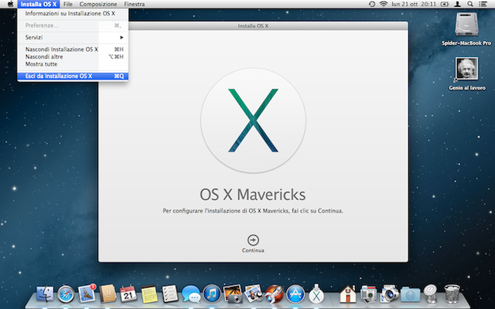Choose Informazioni su Installazione OS X
Viewport: 495px width, 309px height.
[x=73, y=14]
